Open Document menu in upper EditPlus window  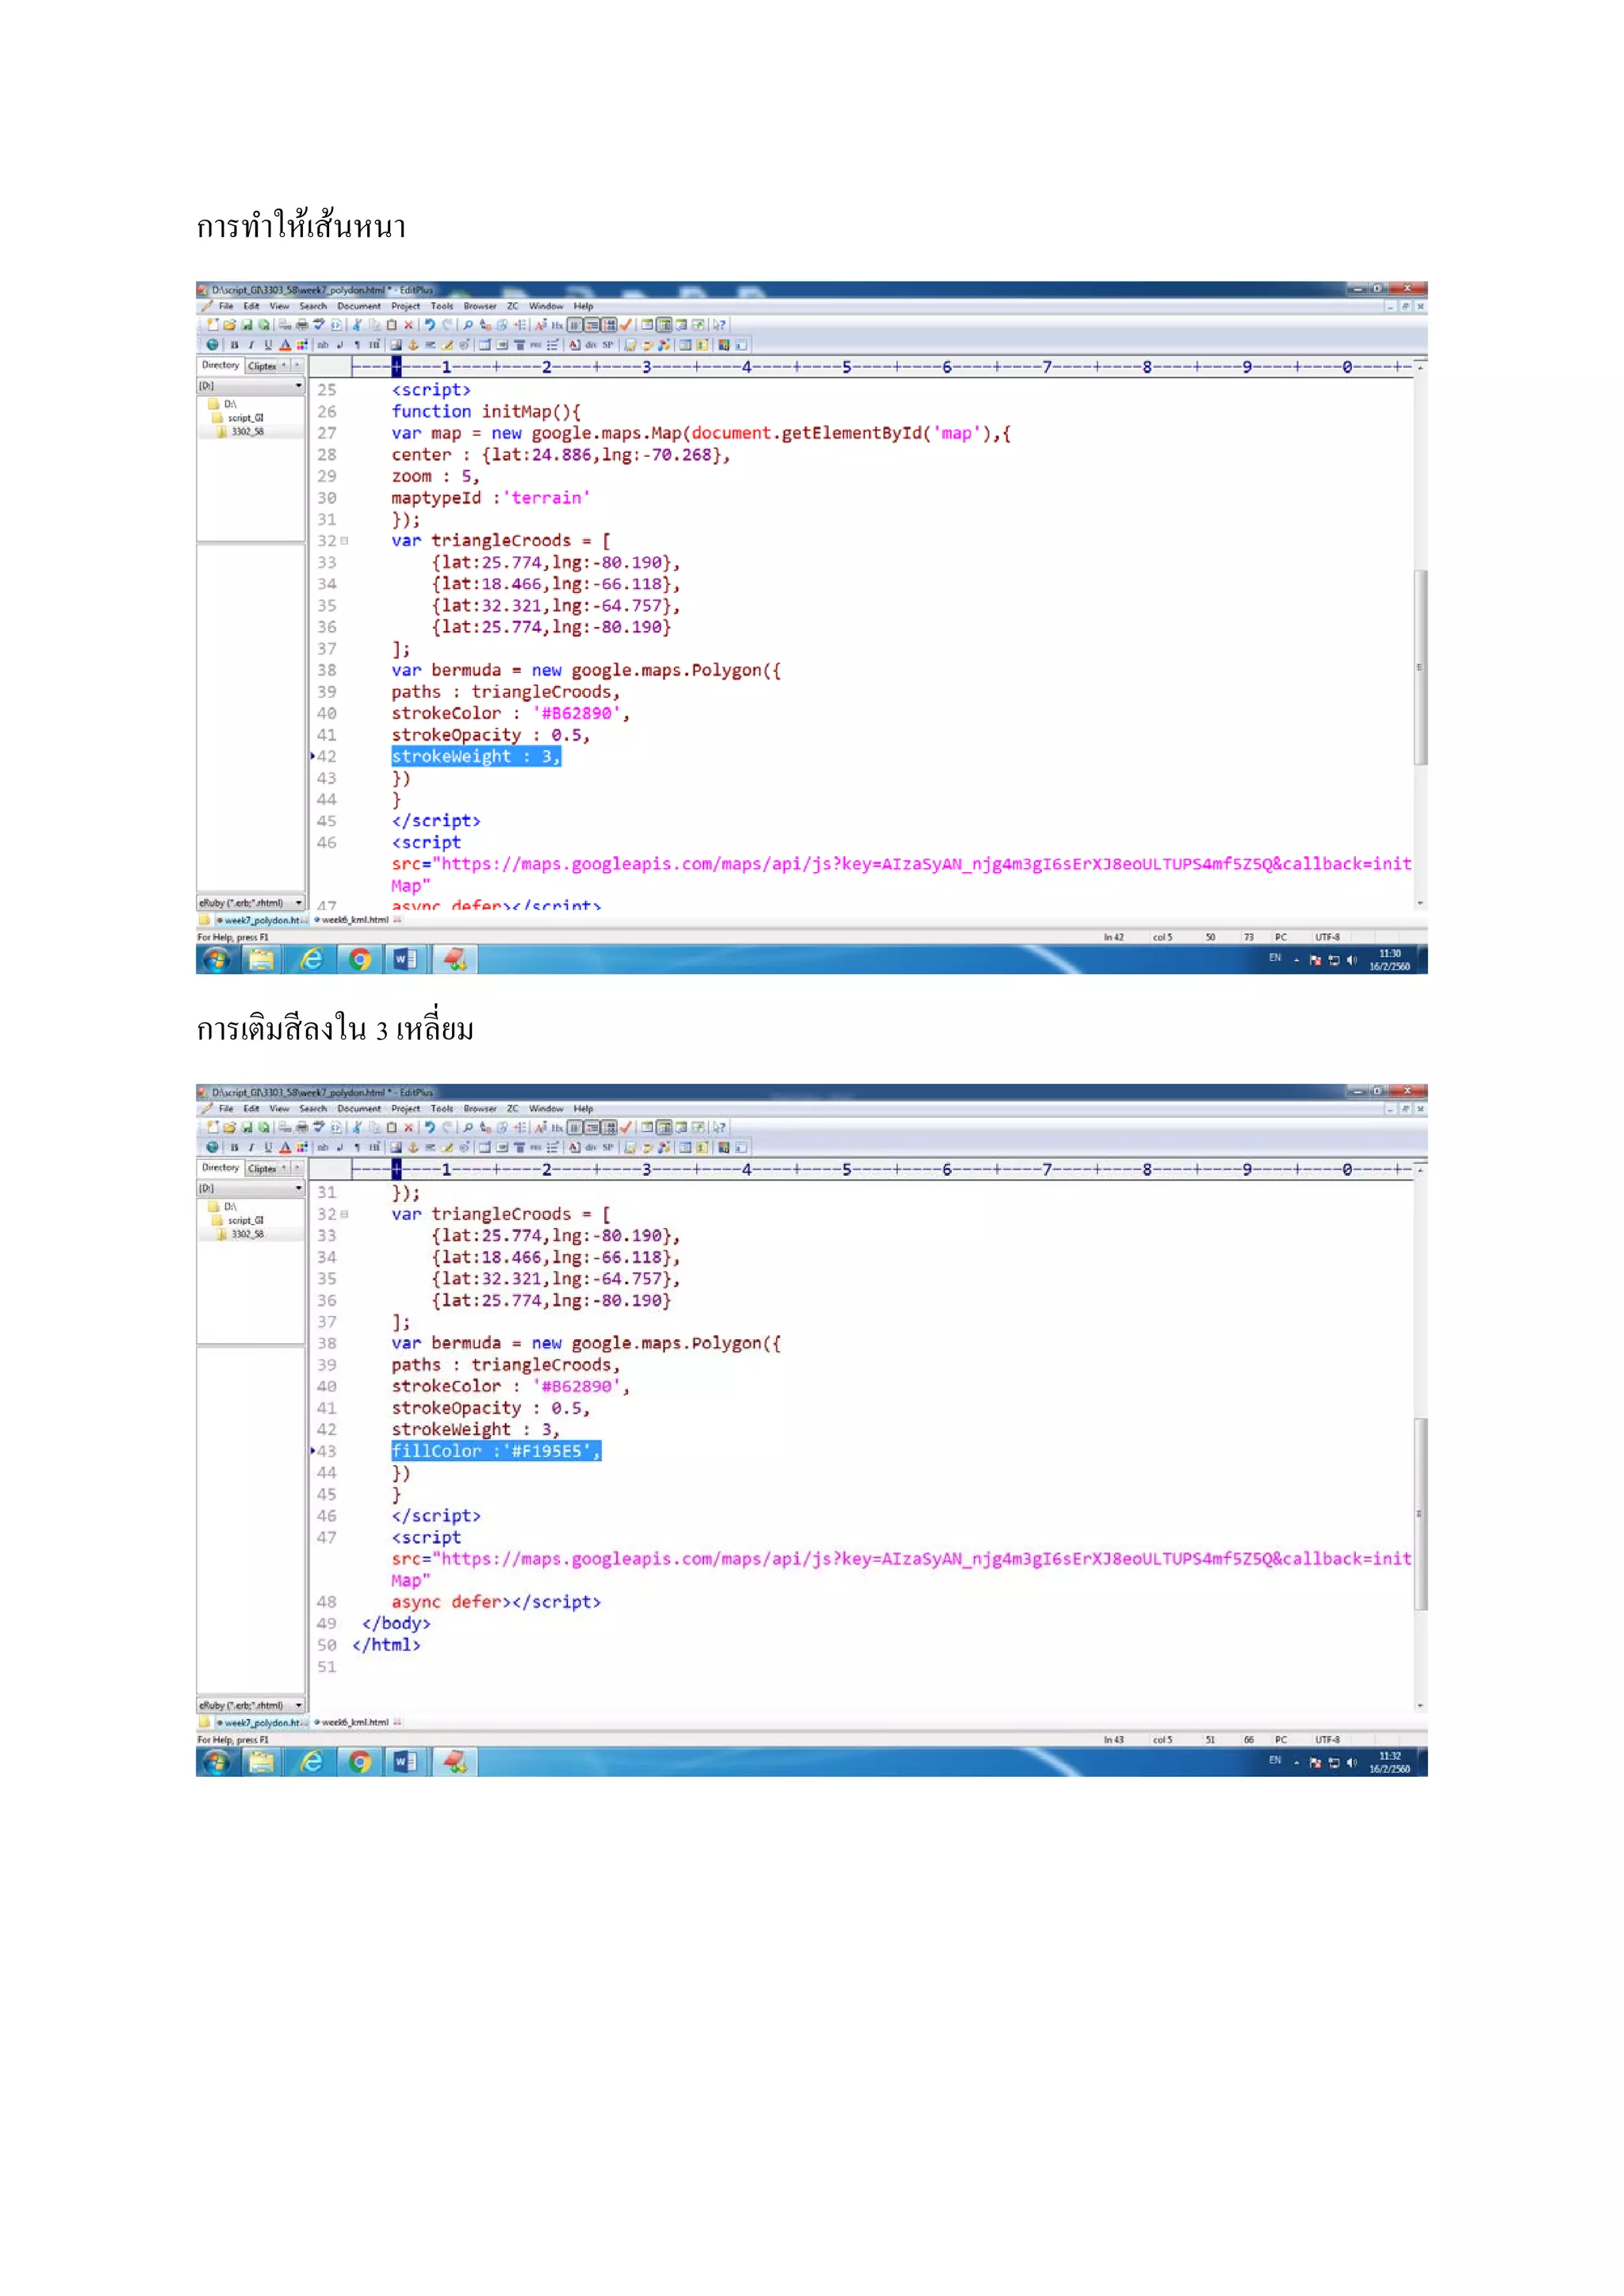coord(358,307)
